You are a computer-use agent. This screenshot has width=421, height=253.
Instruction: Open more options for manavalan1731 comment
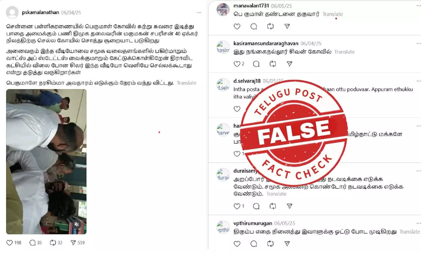point(418,6)
